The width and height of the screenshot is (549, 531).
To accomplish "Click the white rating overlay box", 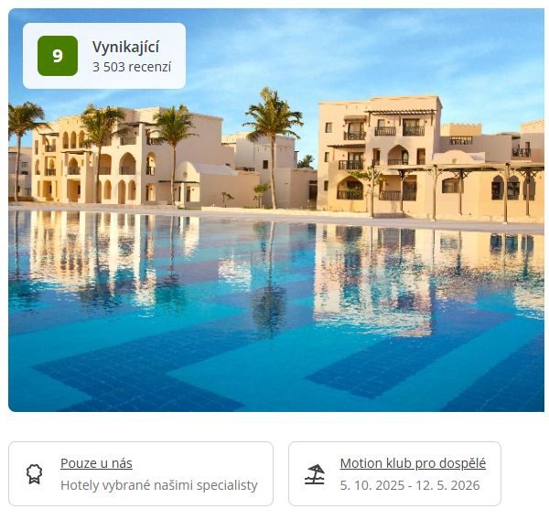I will pyautogui.click(x=104, y=56).
